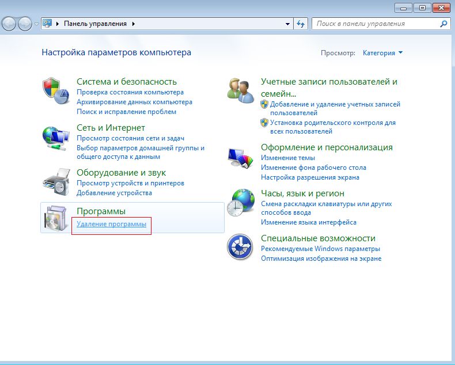Click the Программы disc box icon
The image size is (455, 365).
(x=56, y=218)
